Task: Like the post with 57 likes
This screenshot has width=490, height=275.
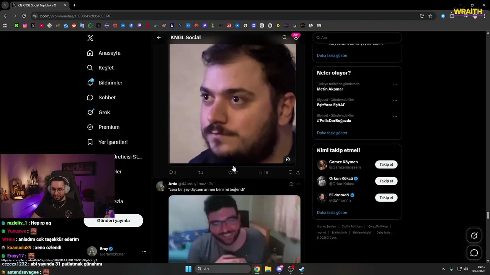Action: (233, 172)
